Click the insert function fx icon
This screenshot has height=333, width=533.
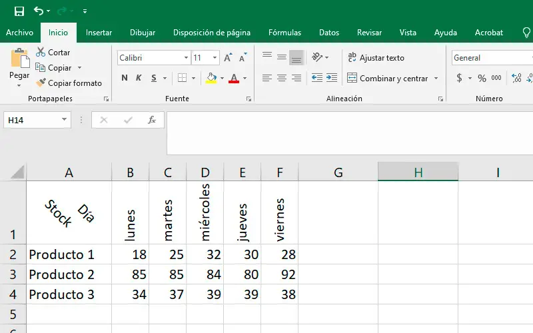point(152,120)
